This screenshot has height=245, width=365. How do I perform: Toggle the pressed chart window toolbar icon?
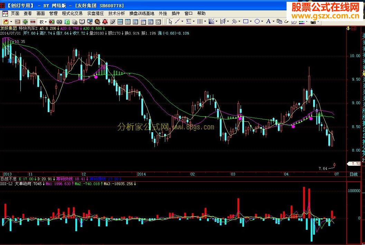(143, 22)
